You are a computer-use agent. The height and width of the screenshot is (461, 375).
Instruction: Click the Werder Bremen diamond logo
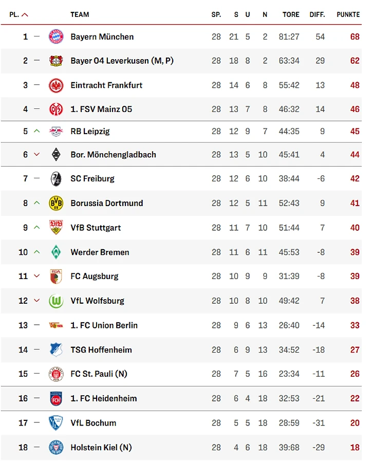click(56, 252)
